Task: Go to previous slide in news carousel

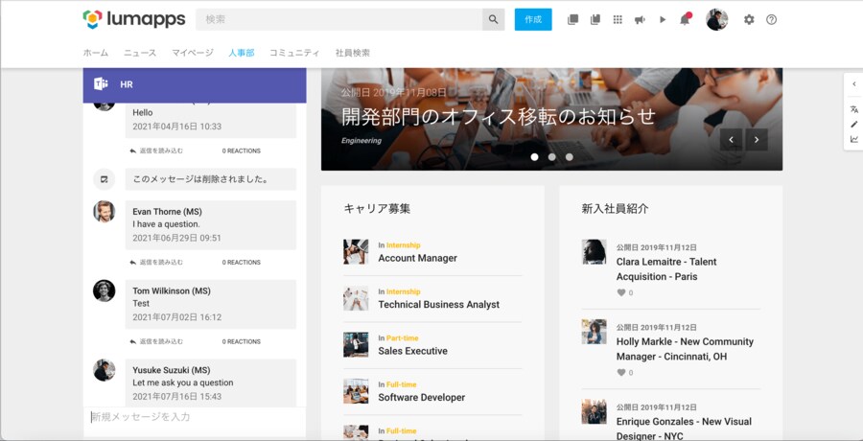Action: pyautogui.click(x=732, y=140)
